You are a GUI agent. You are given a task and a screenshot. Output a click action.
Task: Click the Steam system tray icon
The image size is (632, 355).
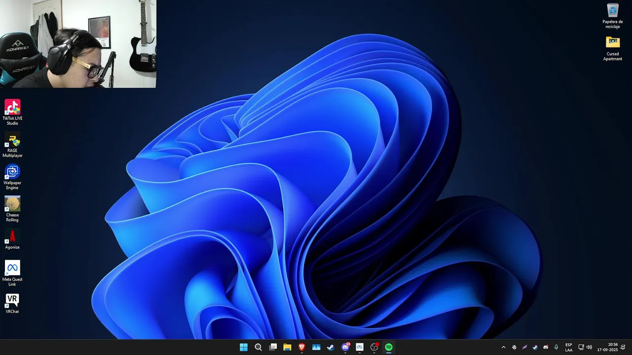535,347
